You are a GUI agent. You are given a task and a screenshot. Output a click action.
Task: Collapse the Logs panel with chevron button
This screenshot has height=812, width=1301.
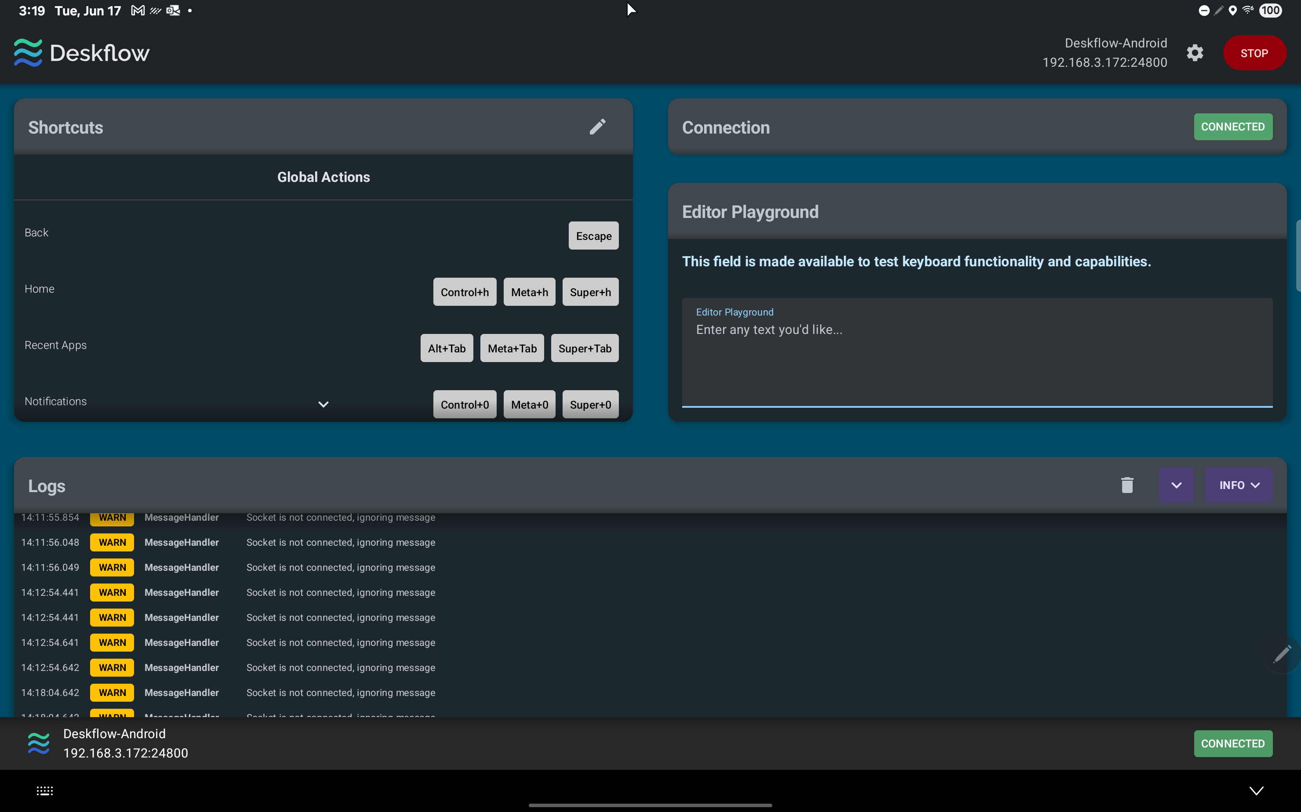(x=1176, y=485)
